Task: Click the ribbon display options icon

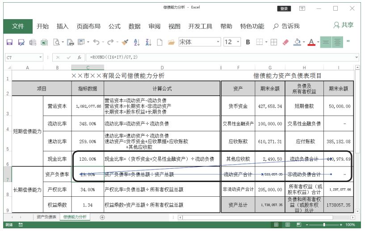Action: (302, 8)
